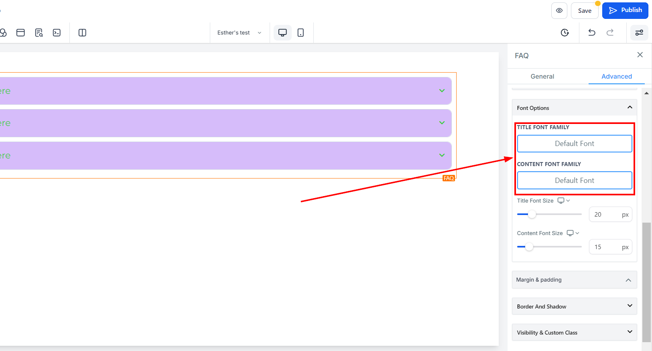Select the Advanced tab

(616, 76)
